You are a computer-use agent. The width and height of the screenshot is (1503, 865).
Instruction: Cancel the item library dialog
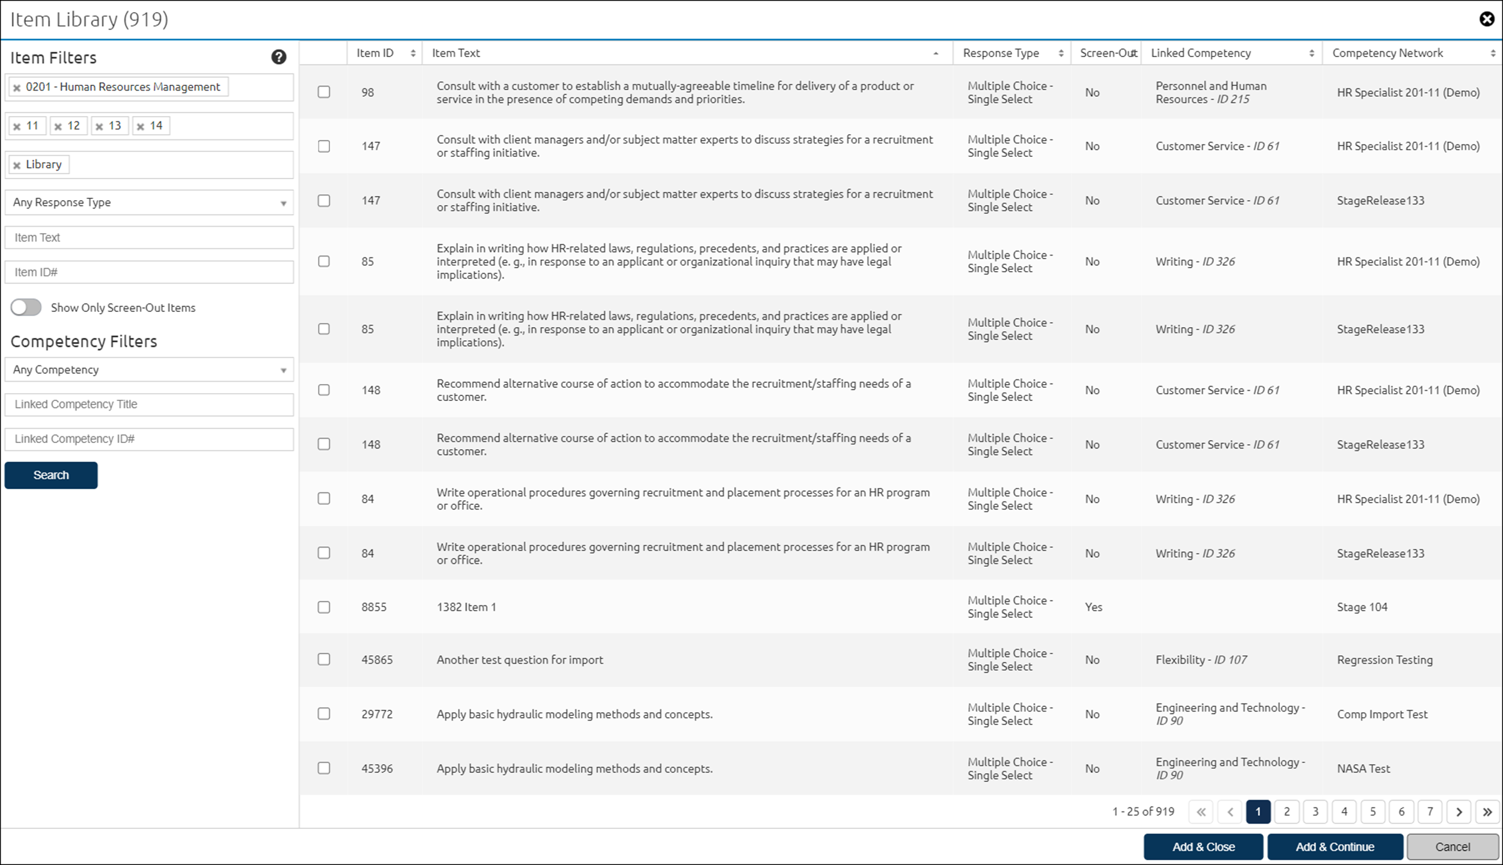[x=1453, y=846]
